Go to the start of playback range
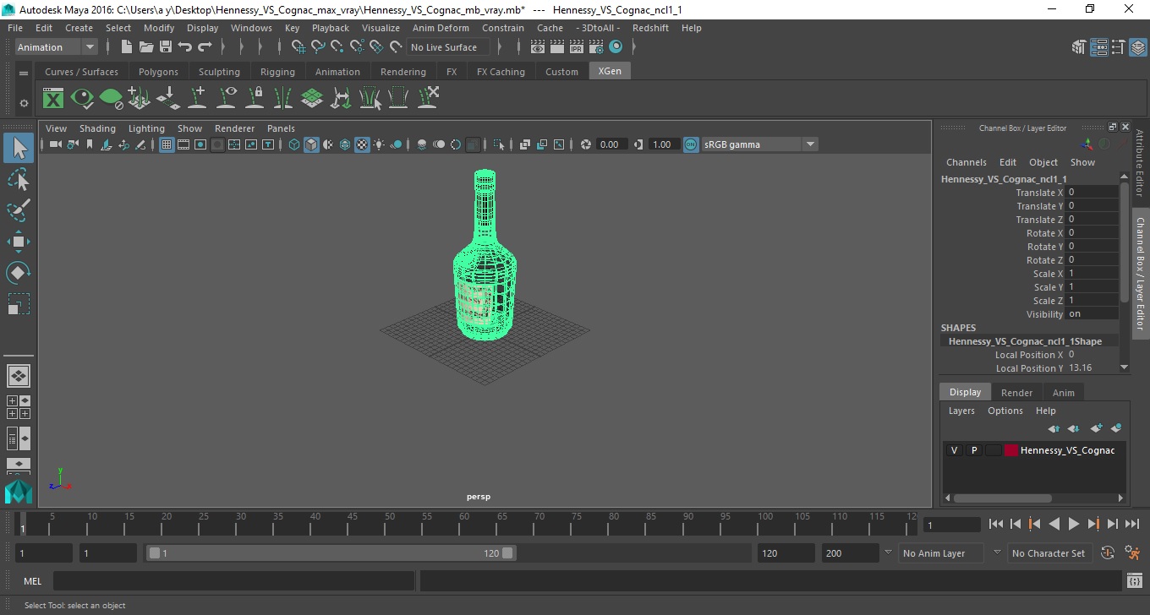This screenshot has width=1150, height=615. tap(996, 524)
